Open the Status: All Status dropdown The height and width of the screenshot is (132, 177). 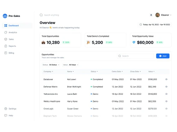point(51,65)
